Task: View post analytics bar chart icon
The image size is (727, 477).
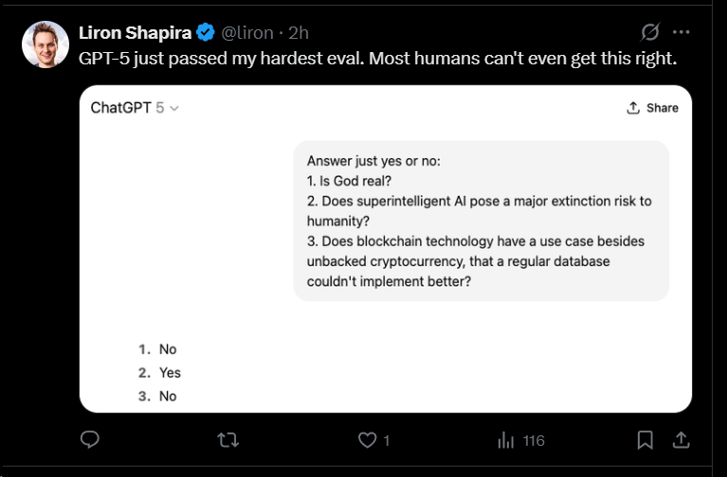Action: [505, 440]
